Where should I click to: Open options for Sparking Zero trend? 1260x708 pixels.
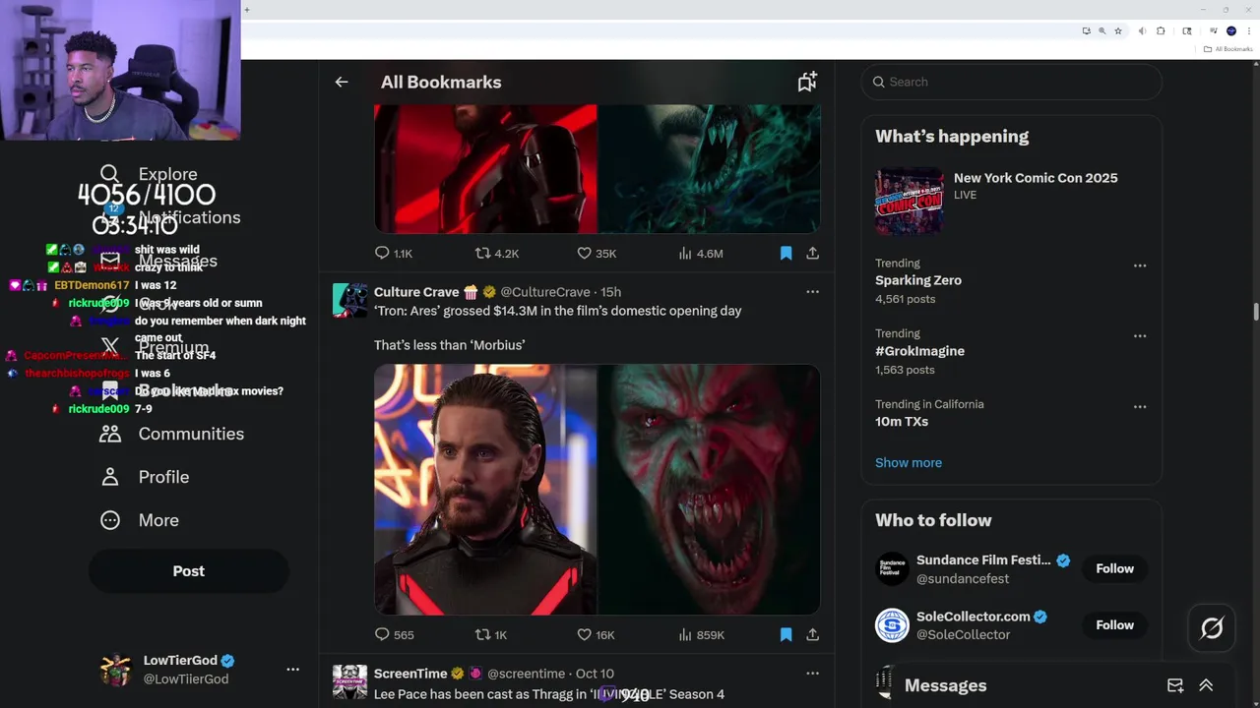pyautogui.click(x=1140, y=265)
